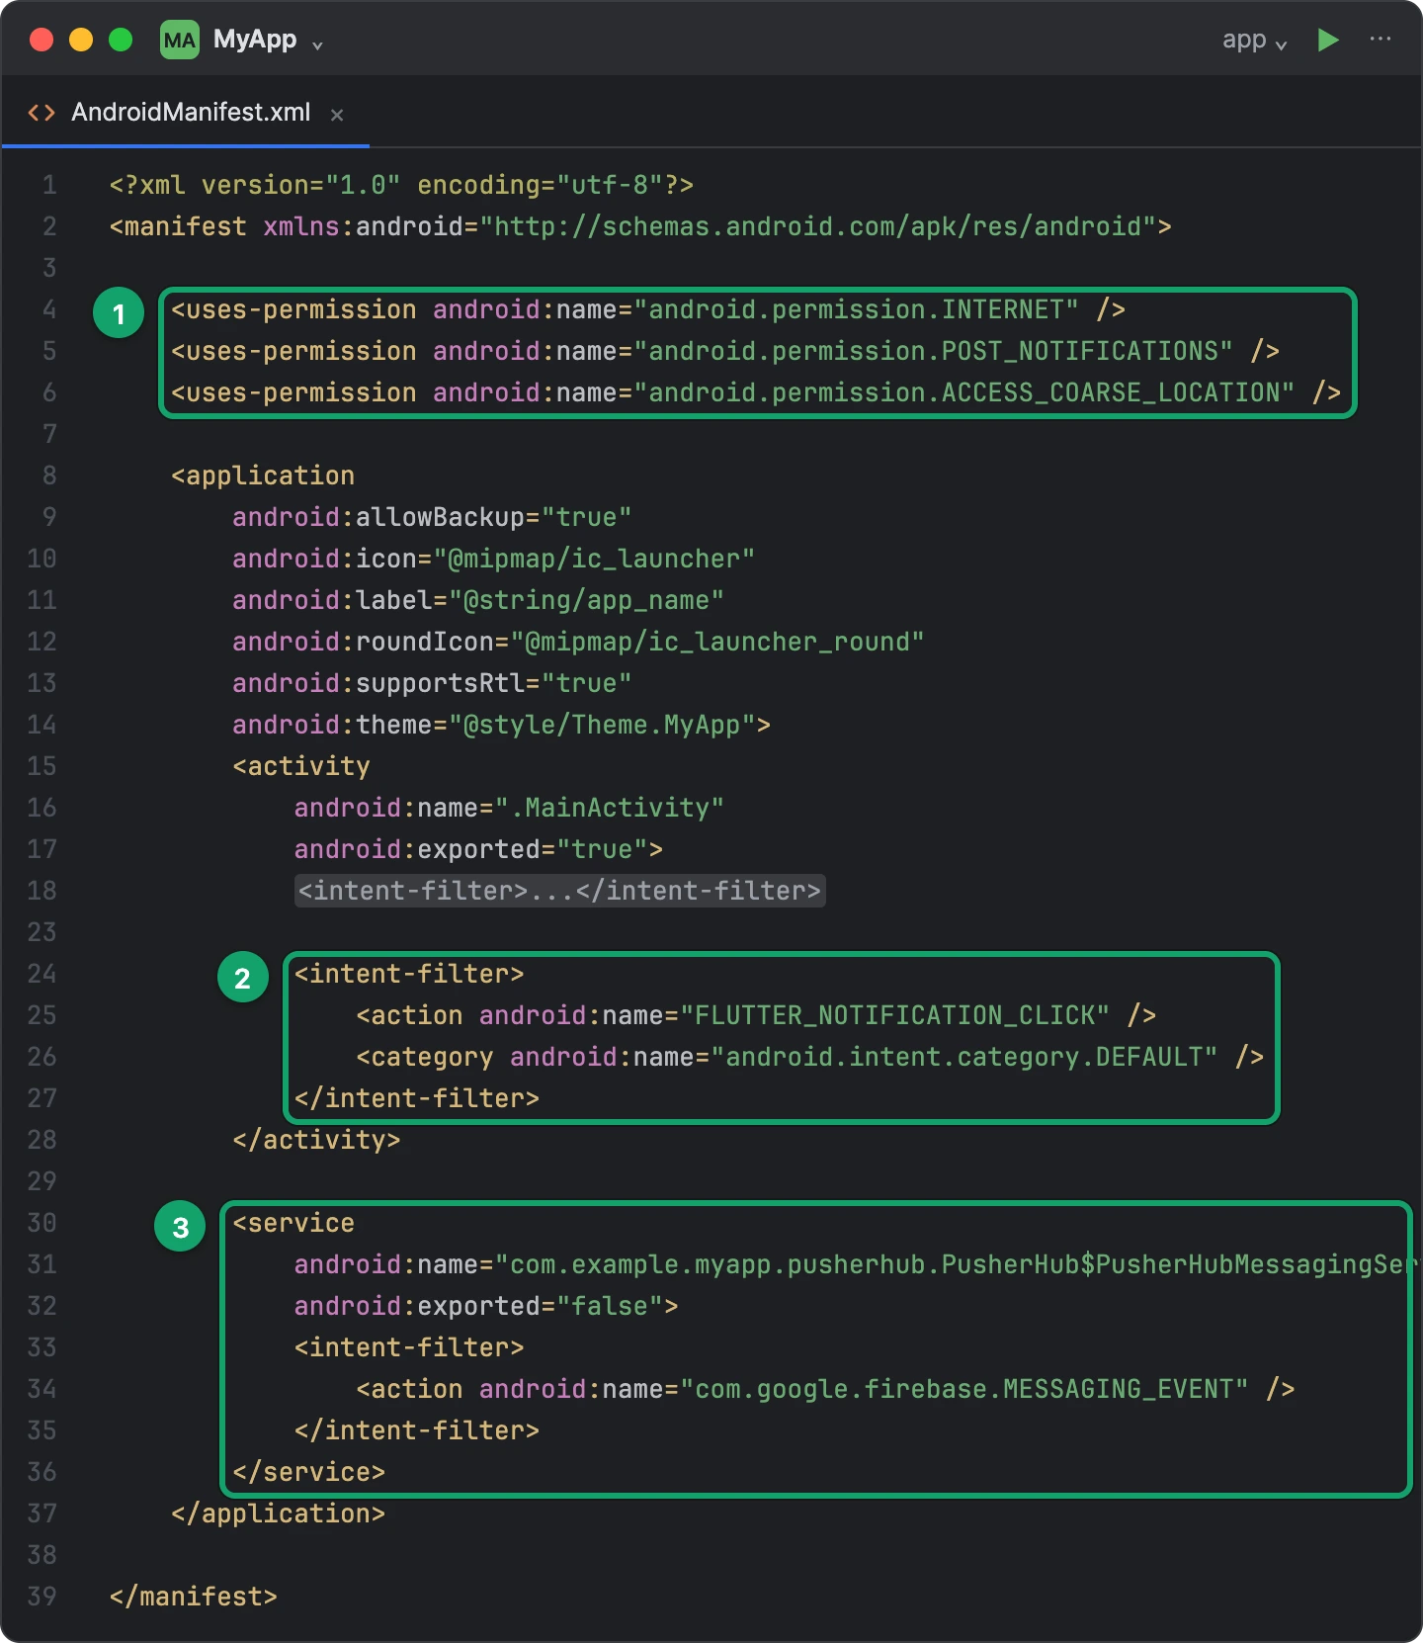Screen dimensions: 1423x1643
Task: Click the com.google.firebase.MESSAGING_EVENT value
Action: pyautogui.click(x=963, y=1389)
